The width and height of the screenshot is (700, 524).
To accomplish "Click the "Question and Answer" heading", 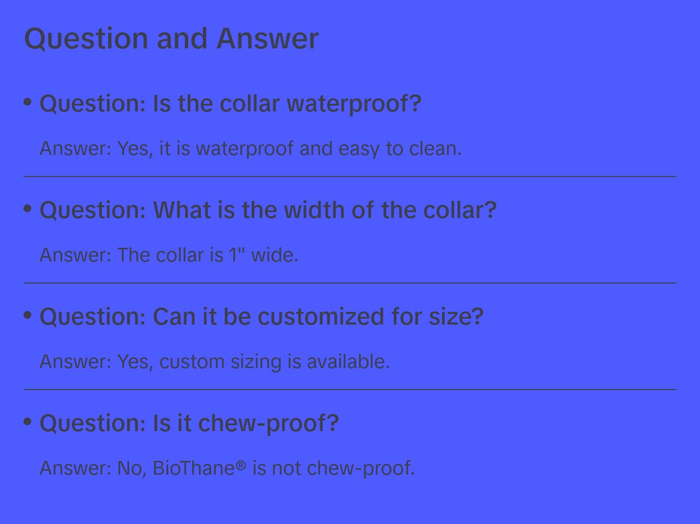I will coord(171,38).
